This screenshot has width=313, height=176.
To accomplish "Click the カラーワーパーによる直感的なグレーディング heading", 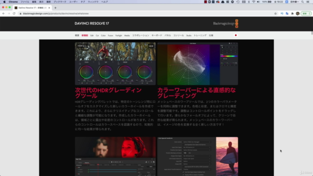I will click(197, 93).
